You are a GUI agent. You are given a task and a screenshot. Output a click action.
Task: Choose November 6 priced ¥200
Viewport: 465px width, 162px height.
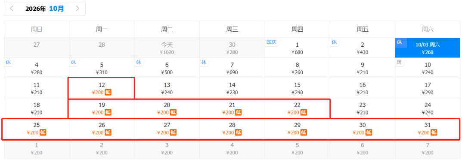(x=363, y=148)
